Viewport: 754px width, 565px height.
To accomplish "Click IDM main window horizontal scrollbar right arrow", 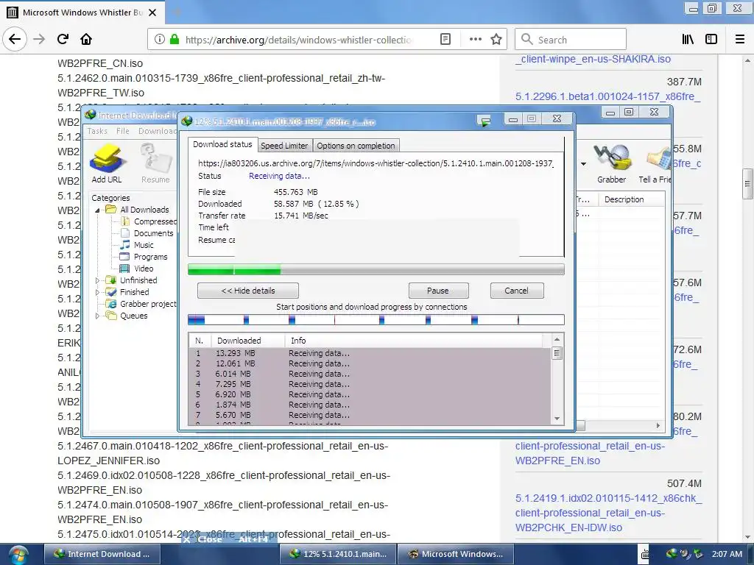I will click(x=658, y=425).
